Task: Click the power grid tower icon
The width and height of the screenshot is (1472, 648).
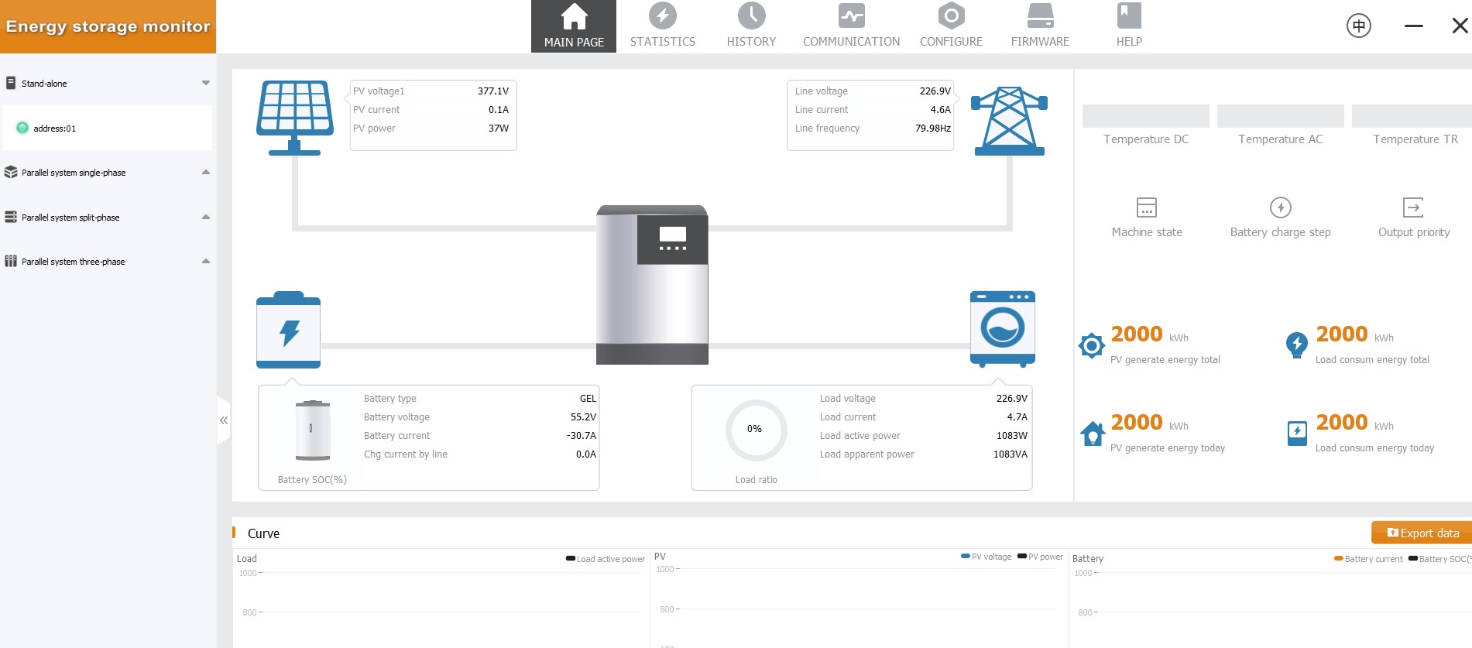Action: (x=1009, y=121)
